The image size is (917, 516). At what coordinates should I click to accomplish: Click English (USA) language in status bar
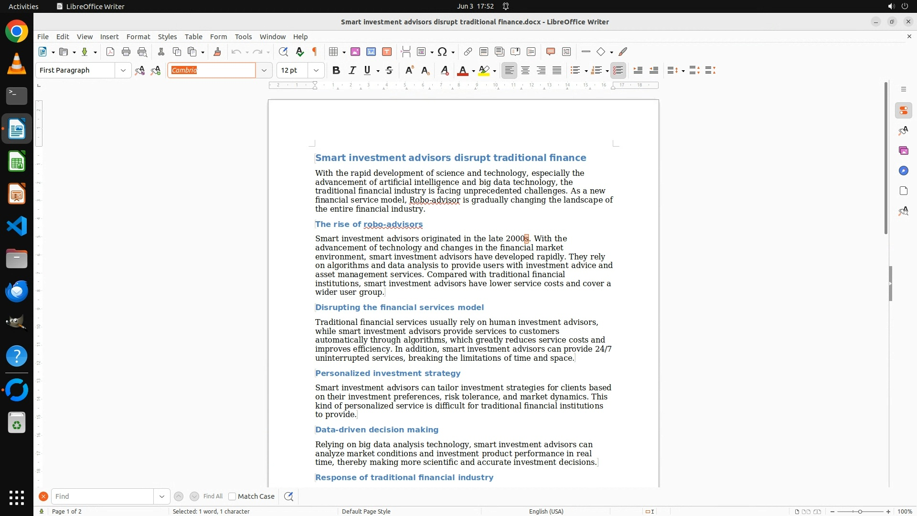click(546, 511)
